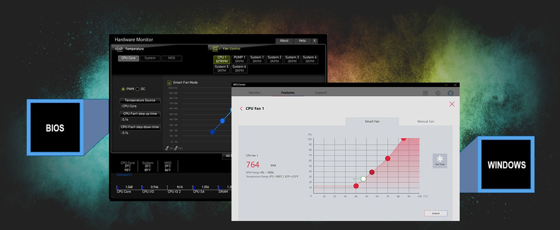The image size is (560, 230).
Task: Click the CPU Core 37°C temperature reading
Action: [128, 166]
